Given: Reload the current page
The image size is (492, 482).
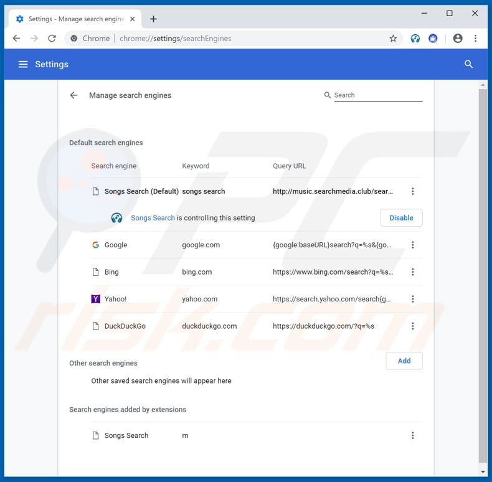Looking at the screenshot, I should (x=52, y=38).
